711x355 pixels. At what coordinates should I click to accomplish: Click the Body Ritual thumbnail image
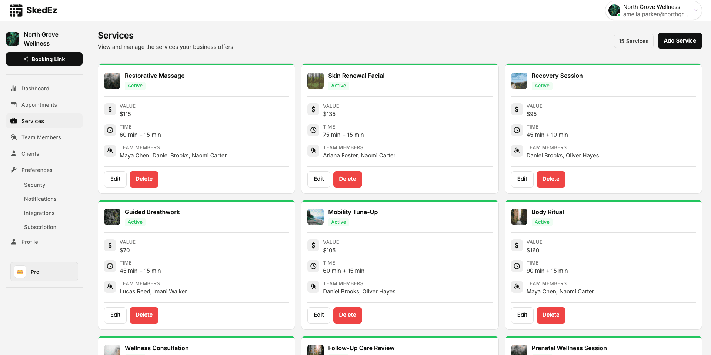coord(519,217)
